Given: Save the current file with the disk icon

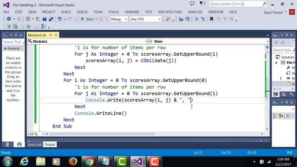Looking at the screenshot, I should [45, 19].
